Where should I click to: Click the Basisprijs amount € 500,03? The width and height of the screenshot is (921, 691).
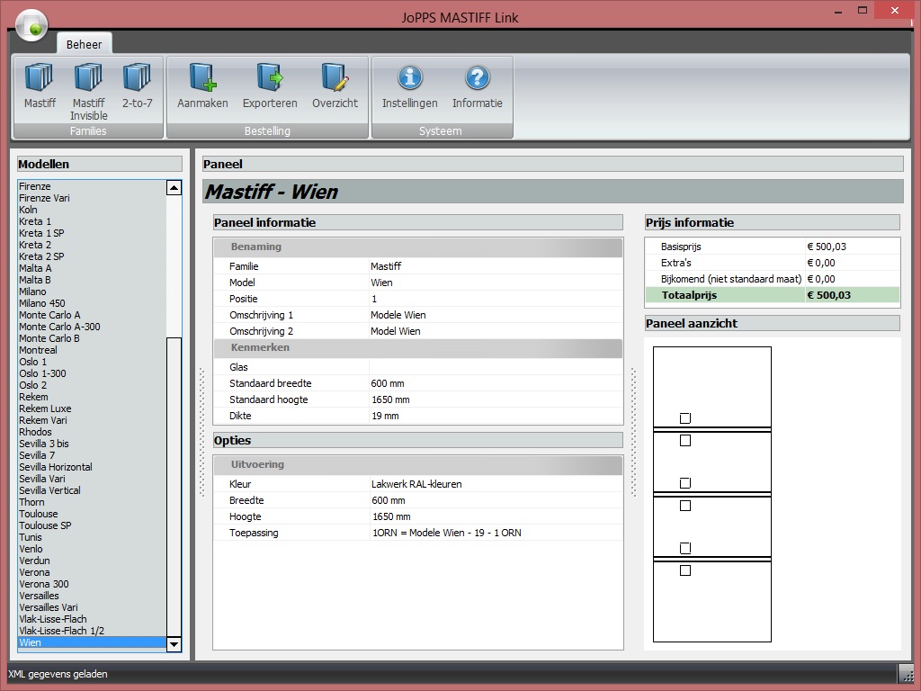click(827, 247)
